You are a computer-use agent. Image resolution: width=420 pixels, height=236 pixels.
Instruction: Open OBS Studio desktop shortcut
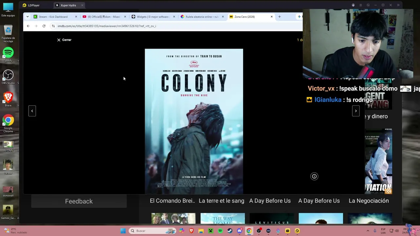click(8, 77)
